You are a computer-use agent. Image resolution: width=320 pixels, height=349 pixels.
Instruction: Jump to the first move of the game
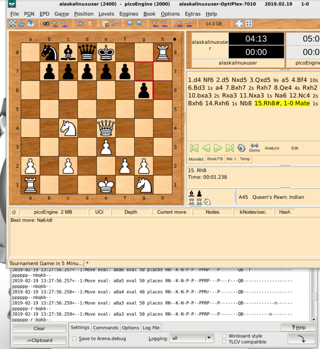pyautogui.click(x=194, y=148)
